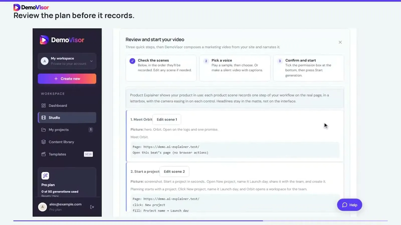The height and width of the screenshot is (225, 401).
Task: Click the alex@example.com account avatar
Action: click(42, 207)
